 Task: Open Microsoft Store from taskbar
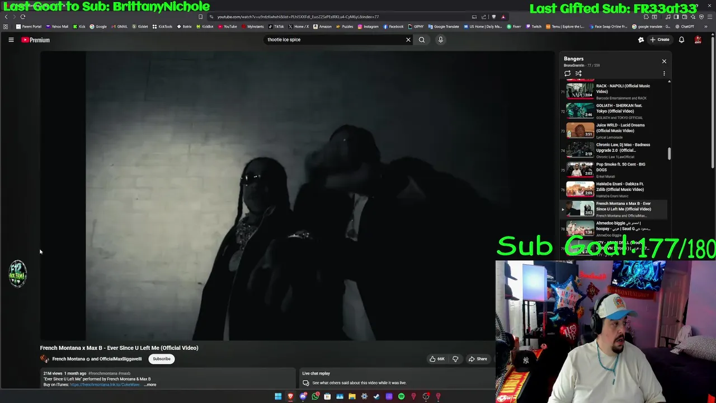327,396
